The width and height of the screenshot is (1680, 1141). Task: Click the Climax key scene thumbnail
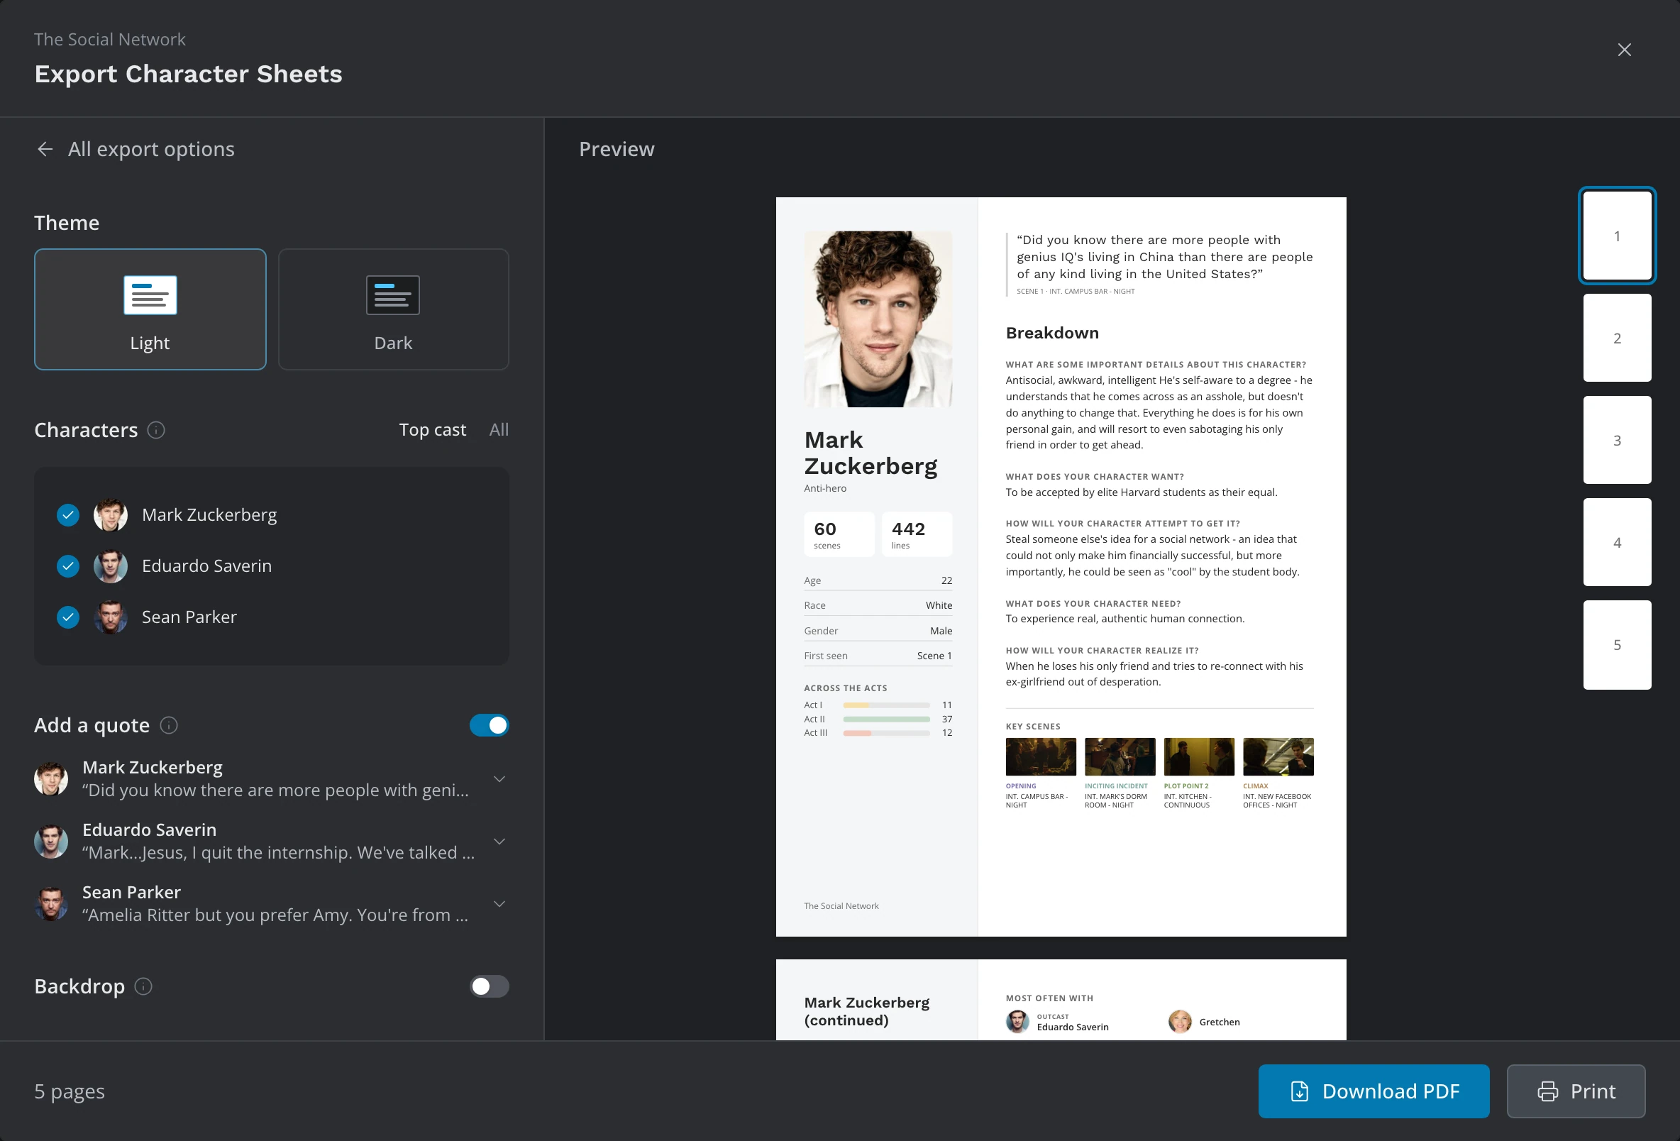(x=1278, y=756)
